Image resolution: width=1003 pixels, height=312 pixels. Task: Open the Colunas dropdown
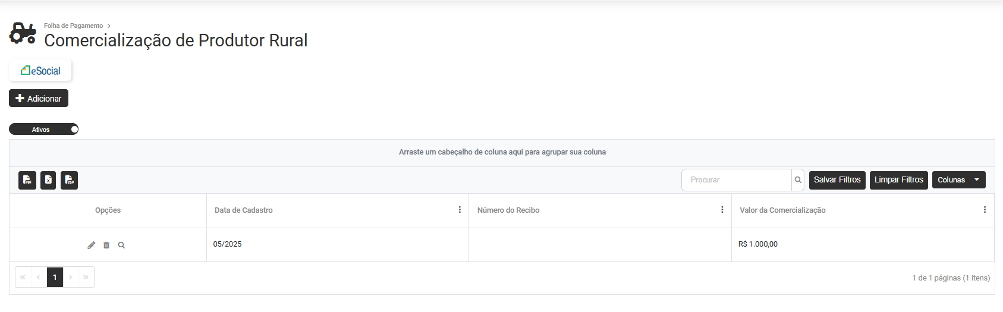coord(958,180)
